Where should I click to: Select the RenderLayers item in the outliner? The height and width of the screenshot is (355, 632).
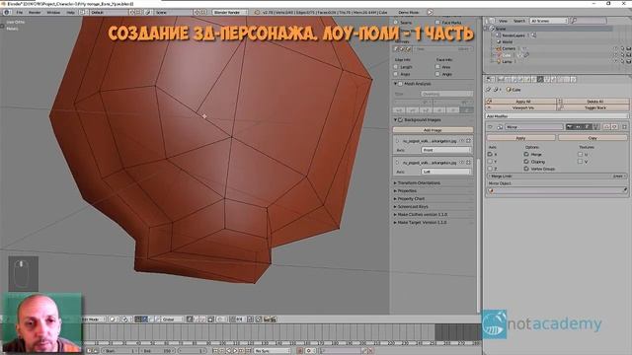pos(513,35)
